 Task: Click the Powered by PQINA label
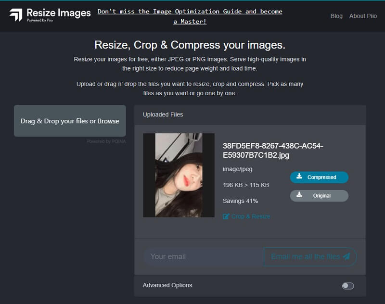(x=107, y=141)
